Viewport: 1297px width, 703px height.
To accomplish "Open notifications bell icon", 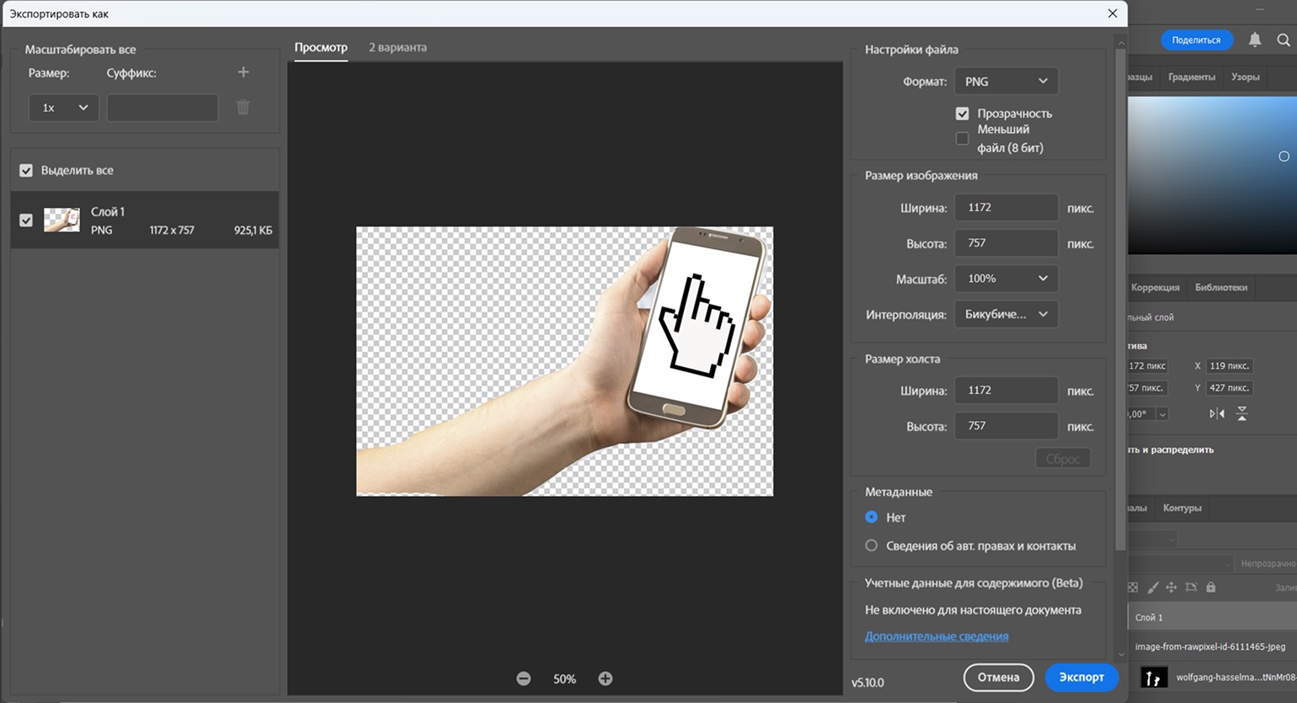I will click(1255, 40).
